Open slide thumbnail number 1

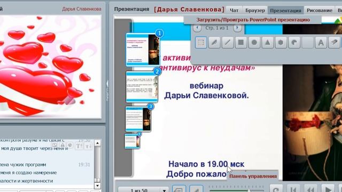coord(143,50)
